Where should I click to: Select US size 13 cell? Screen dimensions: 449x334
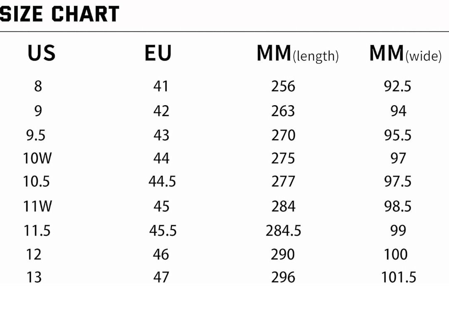pyautogui.click(x=34, y=277)
